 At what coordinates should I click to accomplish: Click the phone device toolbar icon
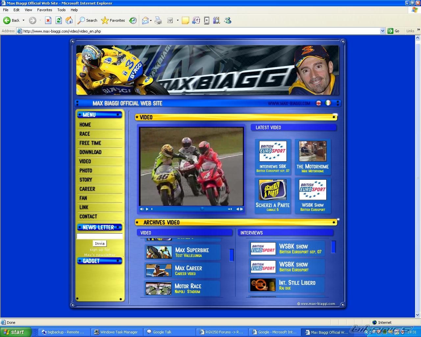[207, 20]
